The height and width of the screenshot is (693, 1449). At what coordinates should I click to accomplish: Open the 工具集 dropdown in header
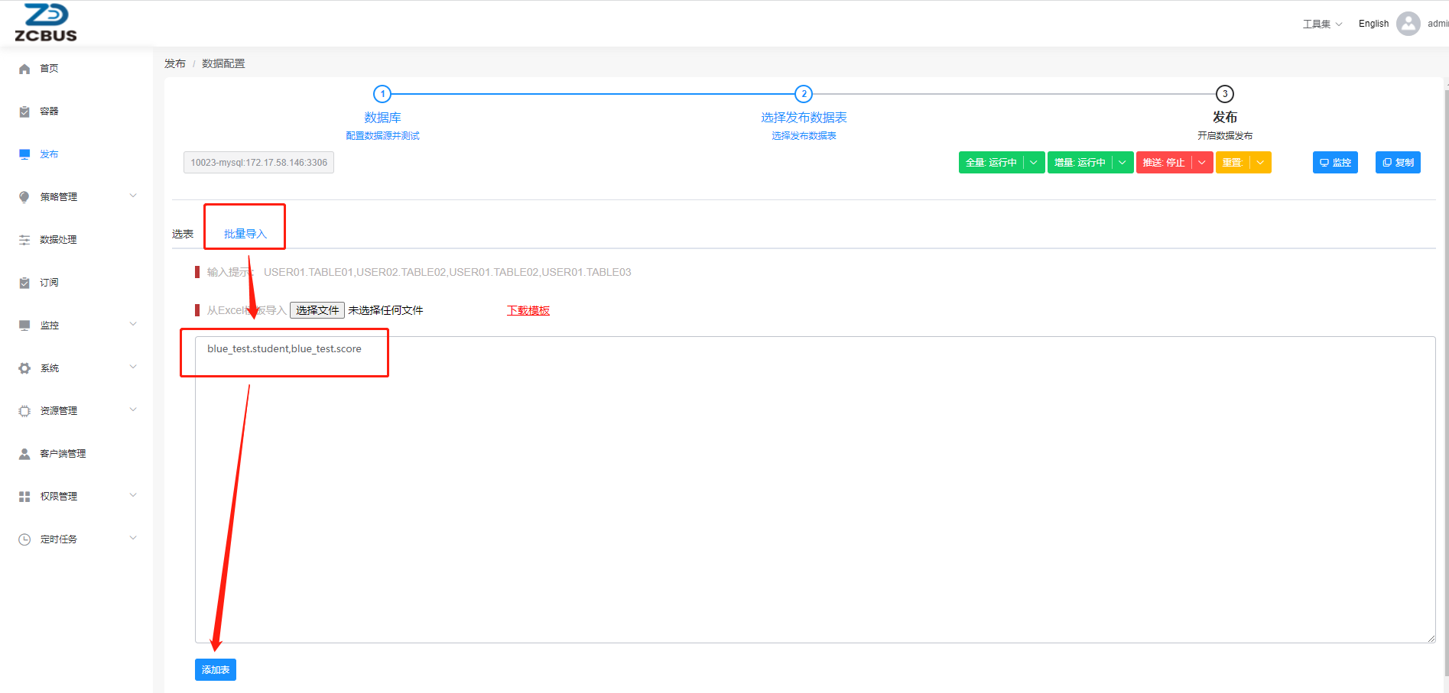tap(1322, 24)
